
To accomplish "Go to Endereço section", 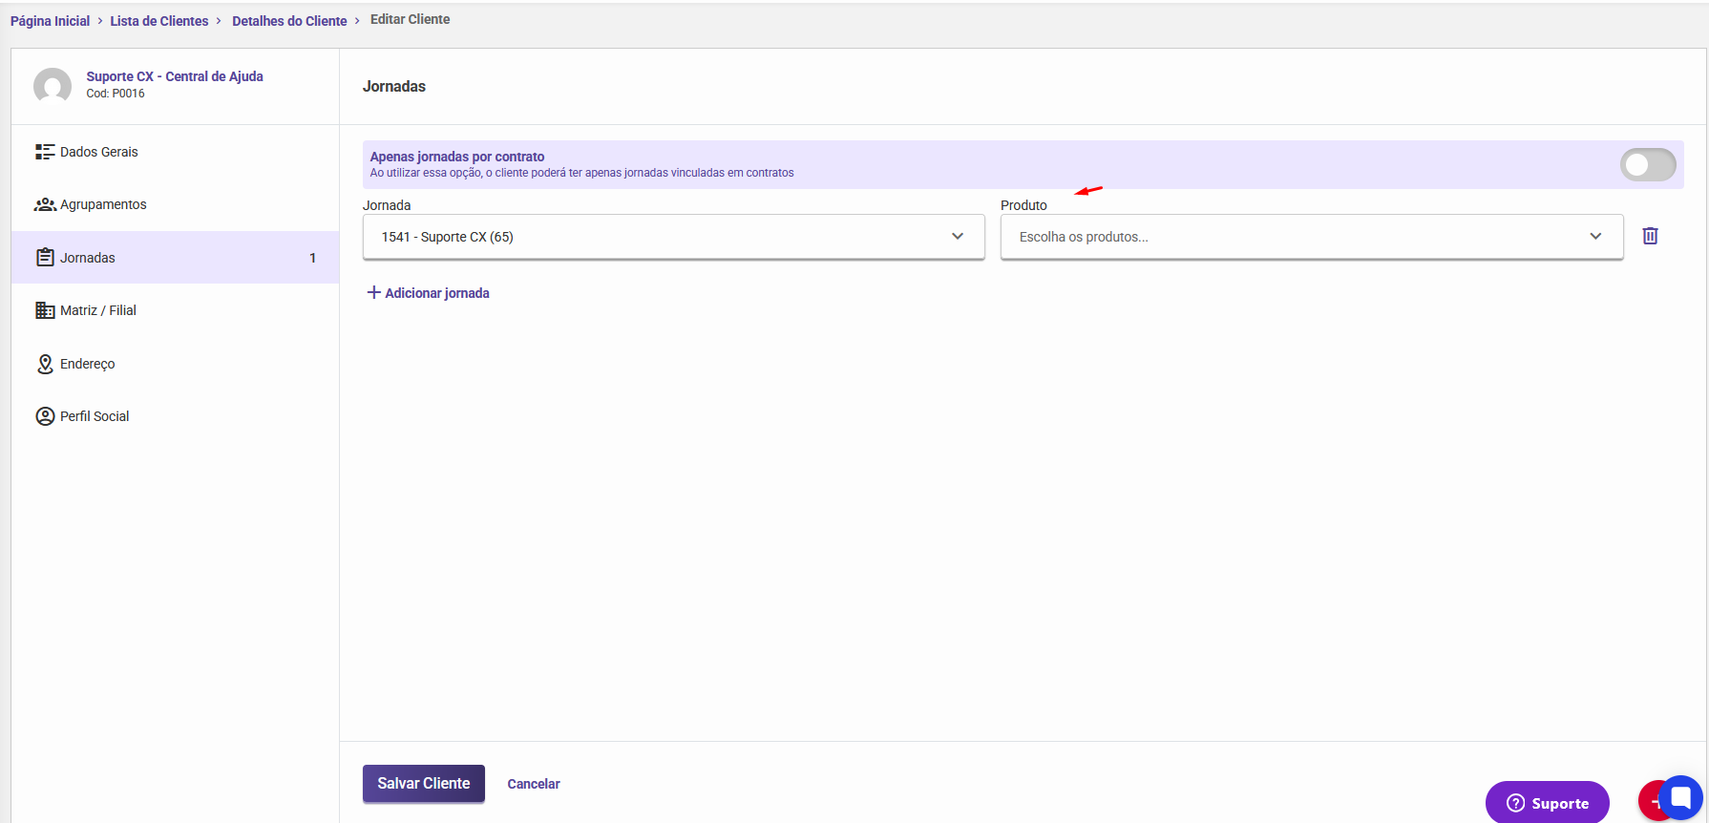I will pos(176,364).
